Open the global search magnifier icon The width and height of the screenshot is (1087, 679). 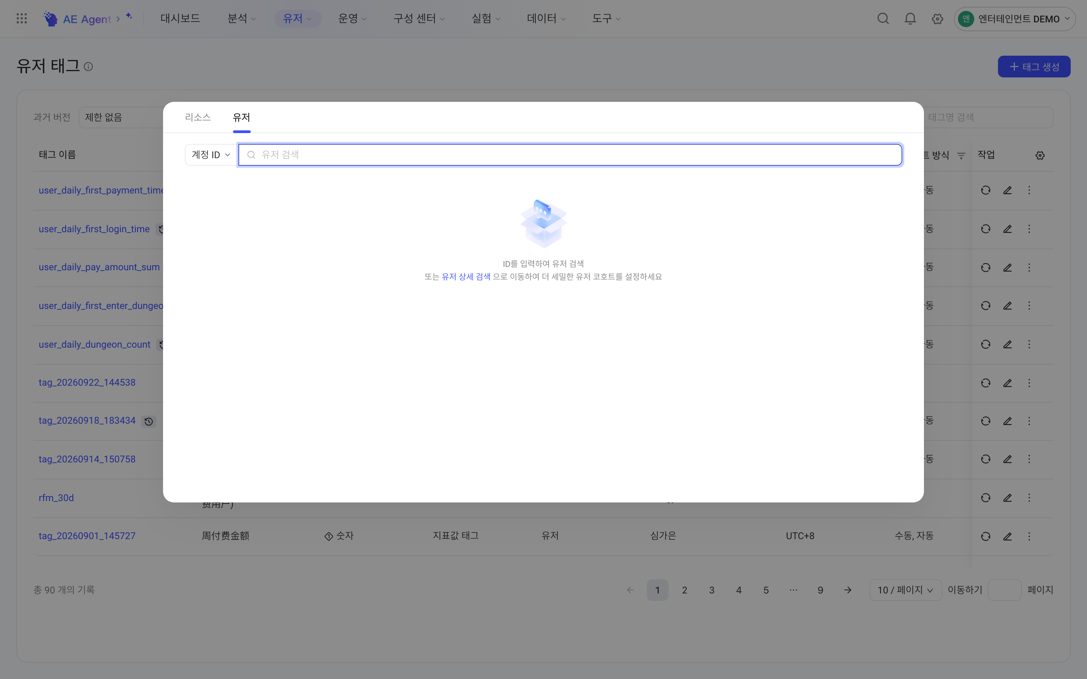883,18
